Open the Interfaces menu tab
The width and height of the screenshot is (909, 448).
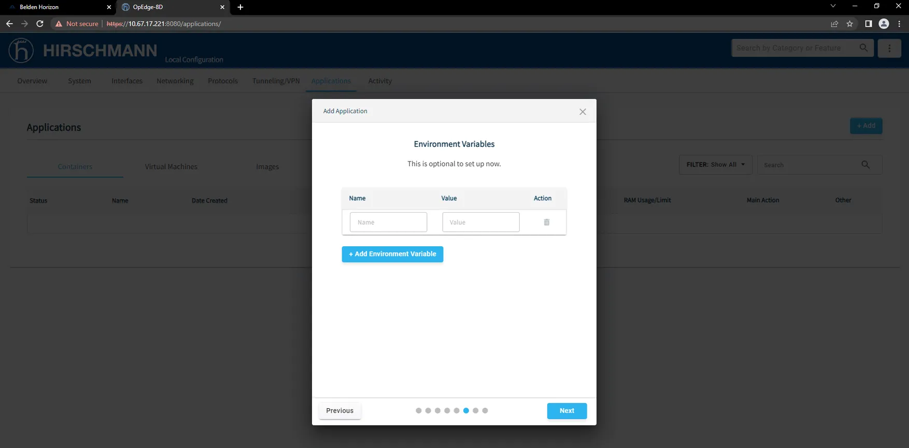(x=127, y=81)
